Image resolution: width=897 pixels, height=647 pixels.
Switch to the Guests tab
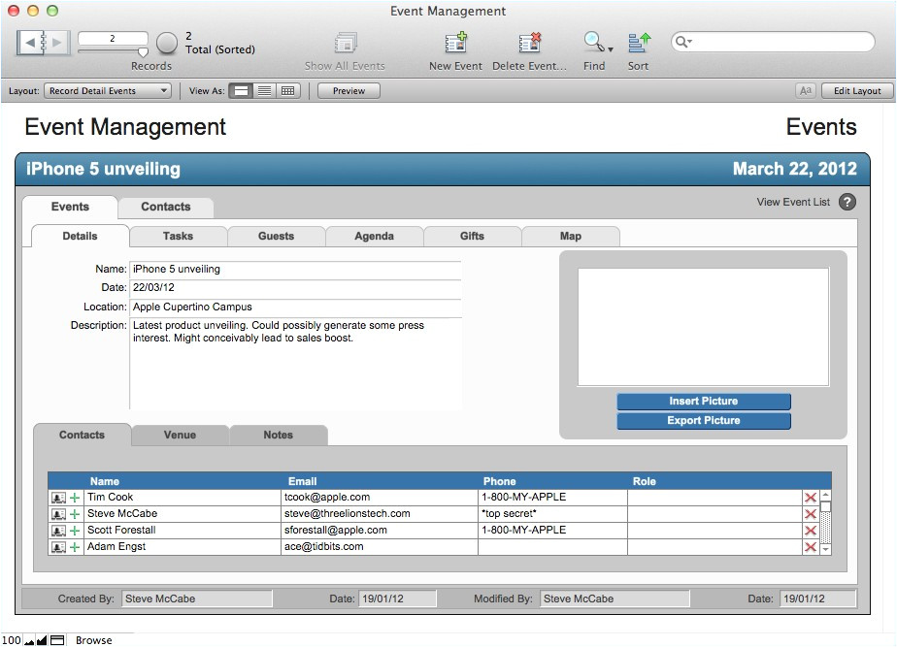[276, 236]
